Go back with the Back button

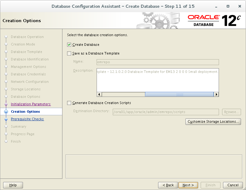pyautogui.click(x=168, y=185)
